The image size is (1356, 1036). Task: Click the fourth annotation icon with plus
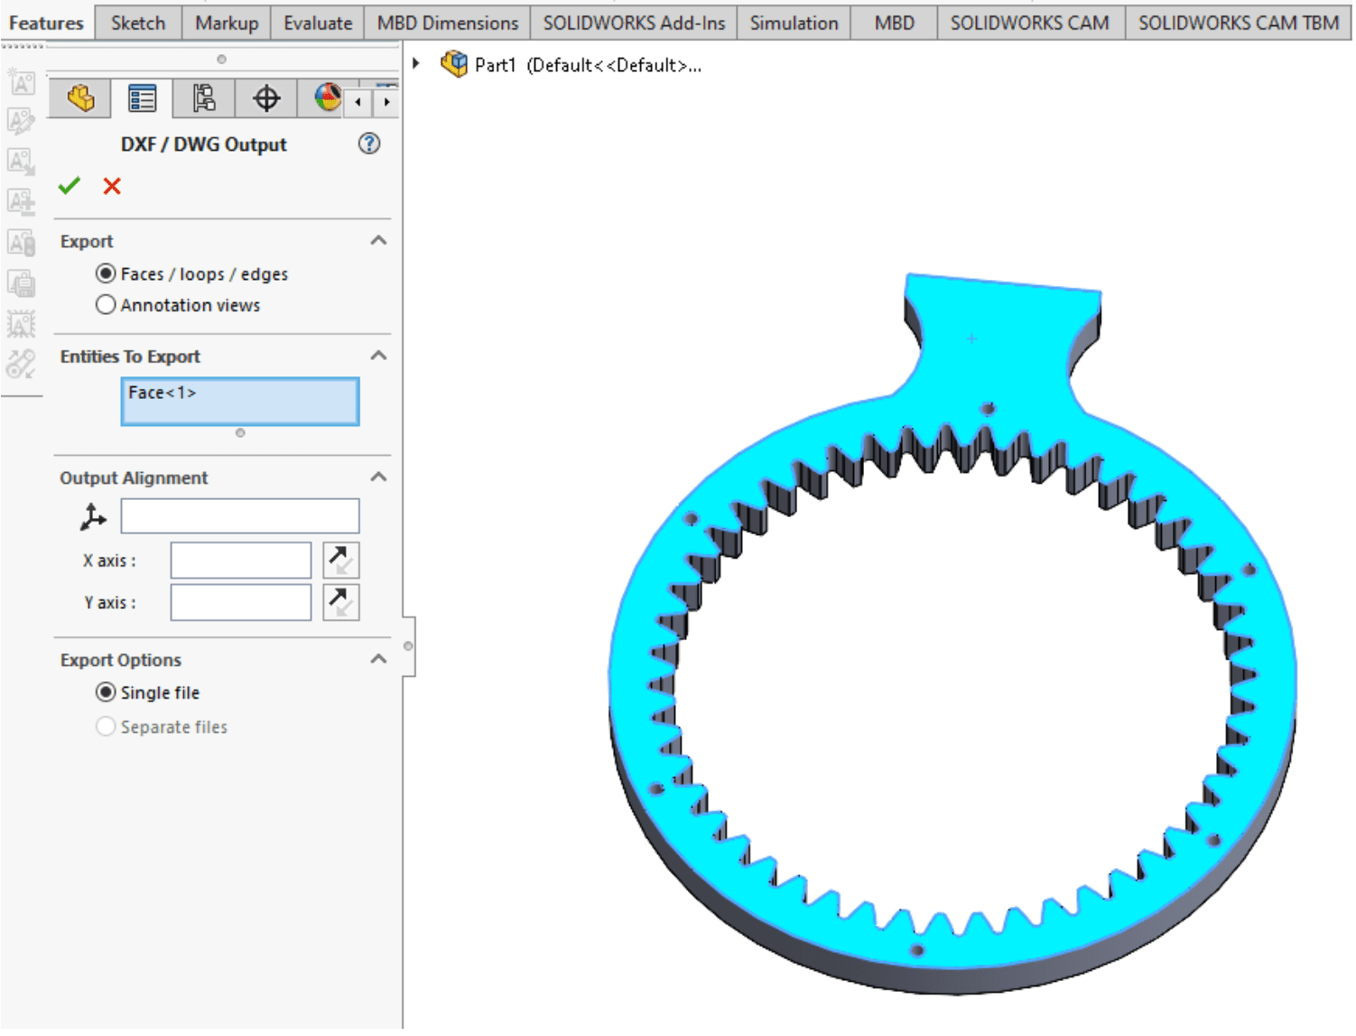coord(22,201)
